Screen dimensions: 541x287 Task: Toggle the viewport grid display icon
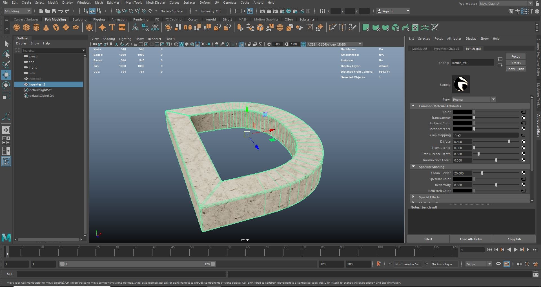coord(136,44)
